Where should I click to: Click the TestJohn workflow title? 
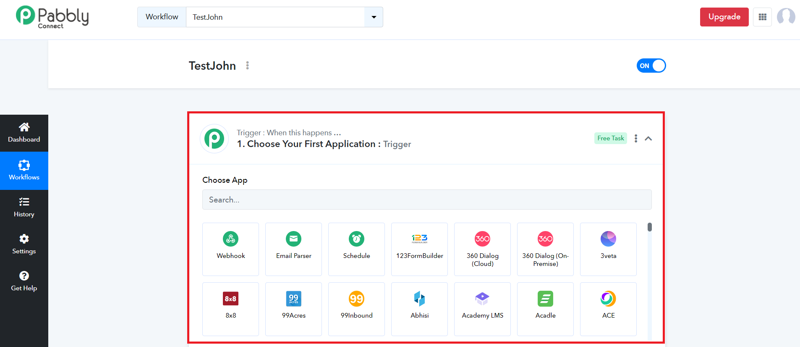pos(212,66)
